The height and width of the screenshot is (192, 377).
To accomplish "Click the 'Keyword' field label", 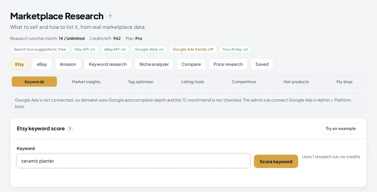I will coord(26,148).
